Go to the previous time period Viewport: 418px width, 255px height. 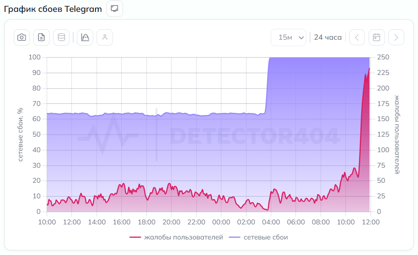(357, 37)
